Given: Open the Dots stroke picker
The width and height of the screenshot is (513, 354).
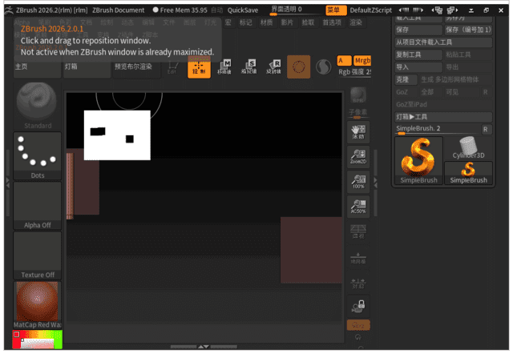Looking at the screenshot, I should tap(37, 154).
